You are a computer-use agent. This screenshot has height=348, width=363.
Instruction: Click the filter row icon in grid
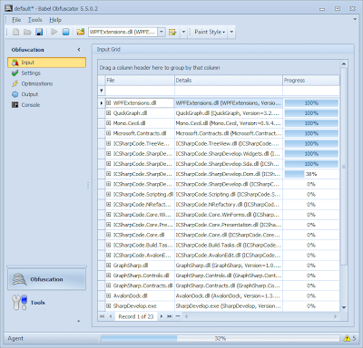pos(102,91)
